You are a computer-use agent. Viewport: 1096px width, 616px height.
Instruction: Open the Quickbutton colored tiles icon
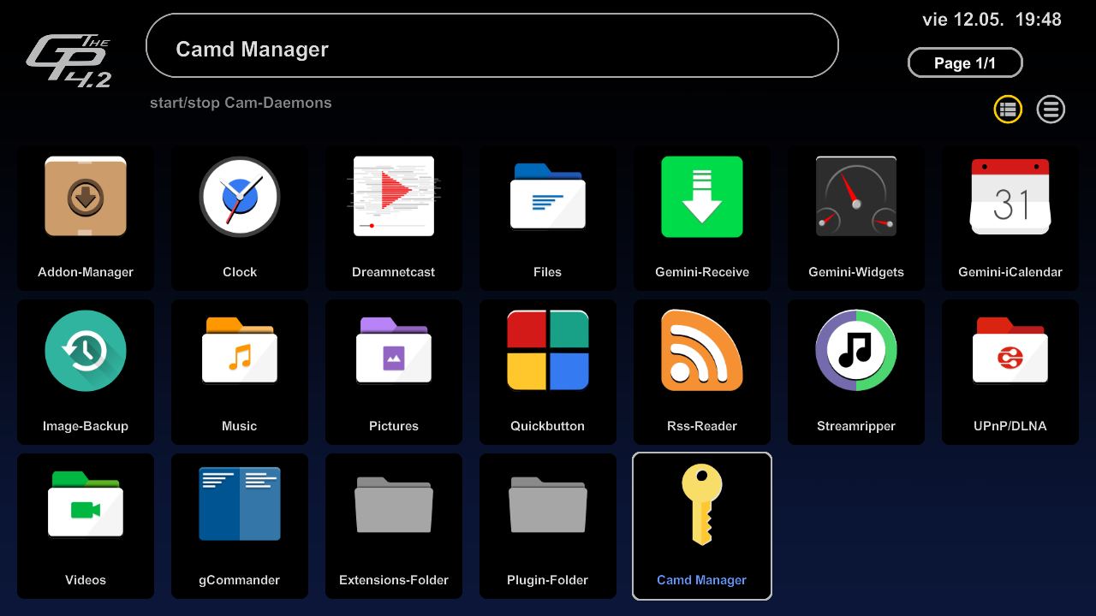tap(548, 351)
